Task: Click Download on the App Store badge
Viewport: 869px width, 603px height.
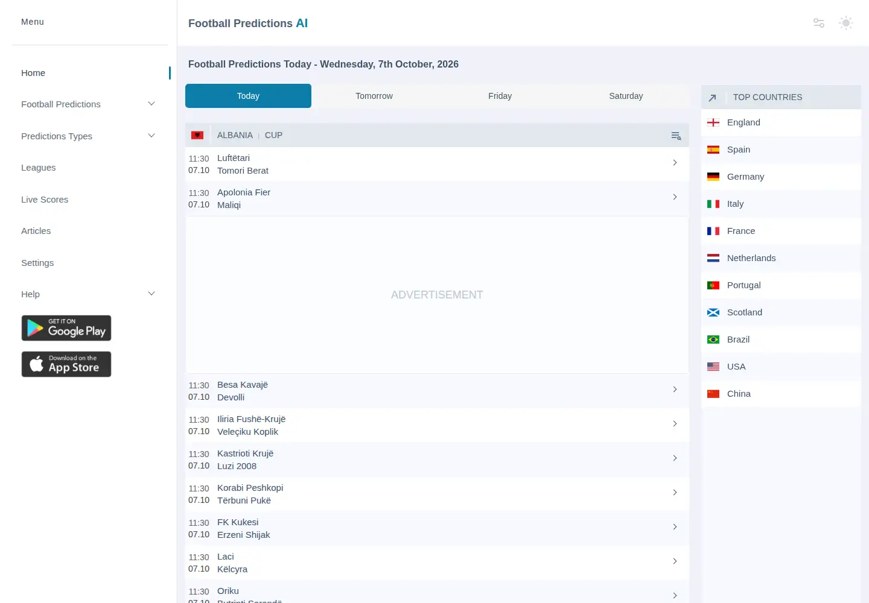Action: tap(66, 364)
